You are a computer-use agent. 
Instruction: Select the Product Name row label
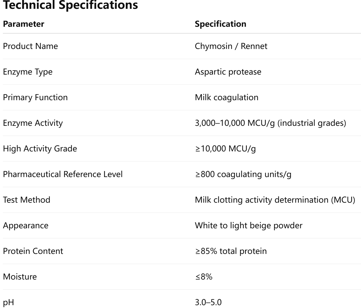click(30, 46)
